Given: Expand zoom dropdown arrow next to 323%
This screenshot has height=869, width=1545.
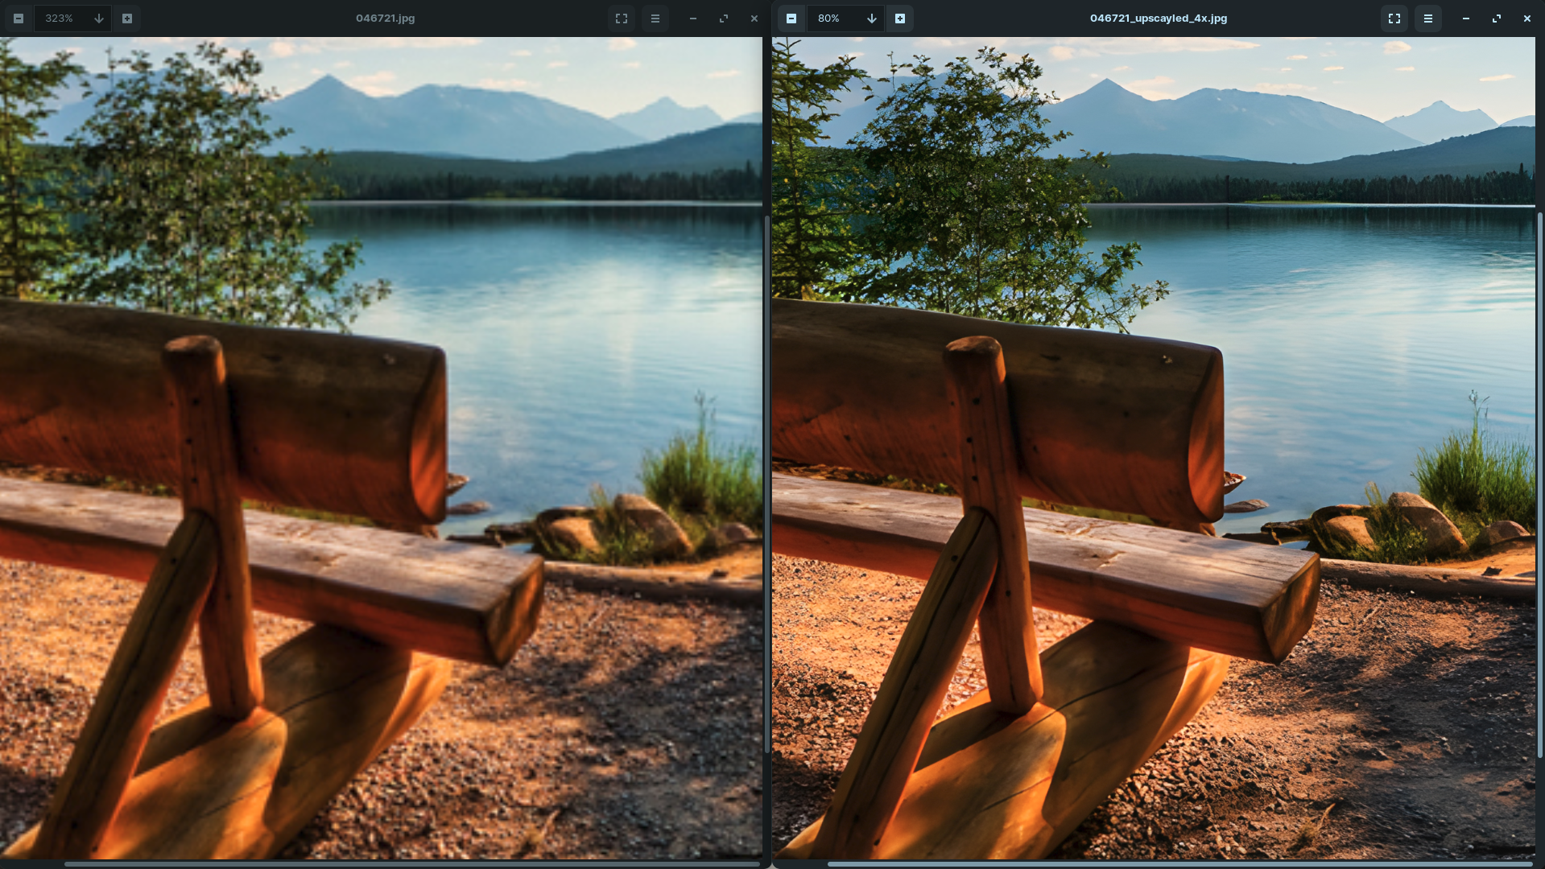Looking at the screenshot, I should (98, 19).
